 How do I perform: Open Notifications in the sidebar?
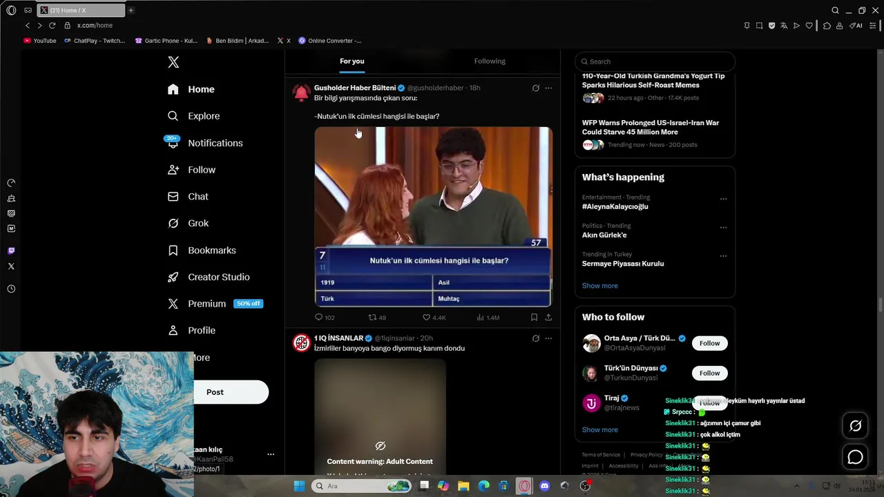pyautogui.click(x=205, y=143)
